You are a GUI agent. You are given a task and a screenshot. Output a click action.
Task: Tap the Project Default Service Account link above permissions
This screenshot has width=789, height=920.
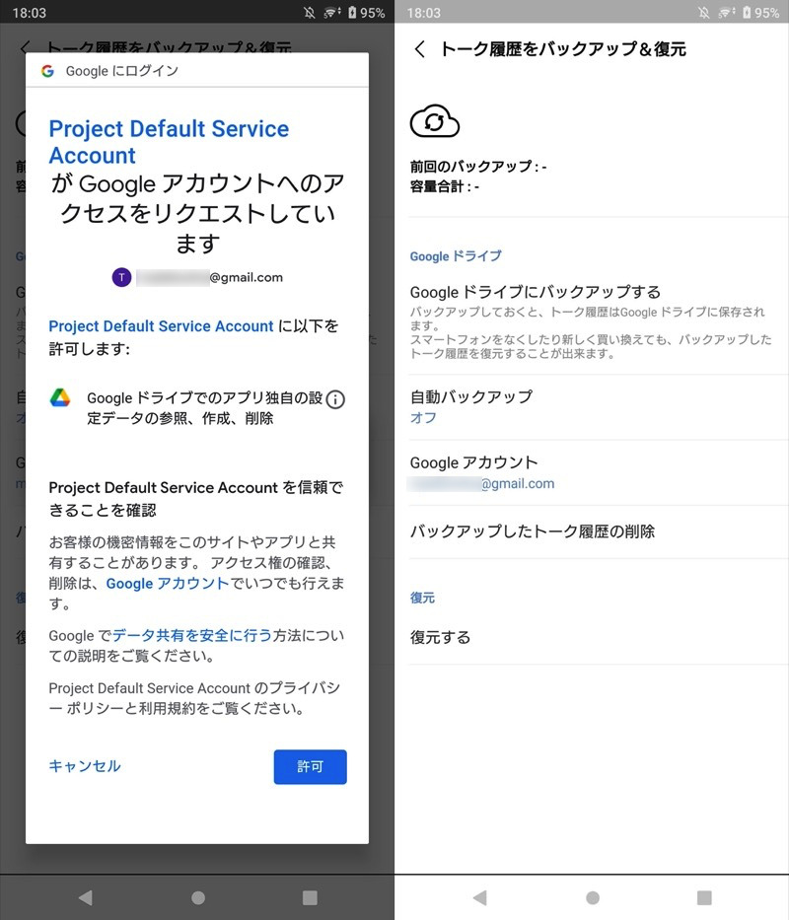[x=161, y=326]
